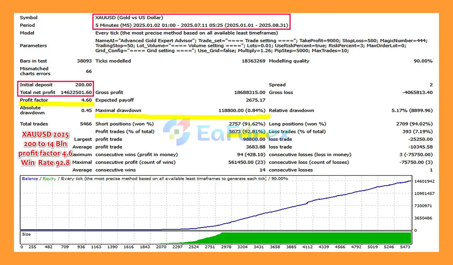Click the Total trades count 5466
Viewport: 453px width, 265px height.
(86, 124)
